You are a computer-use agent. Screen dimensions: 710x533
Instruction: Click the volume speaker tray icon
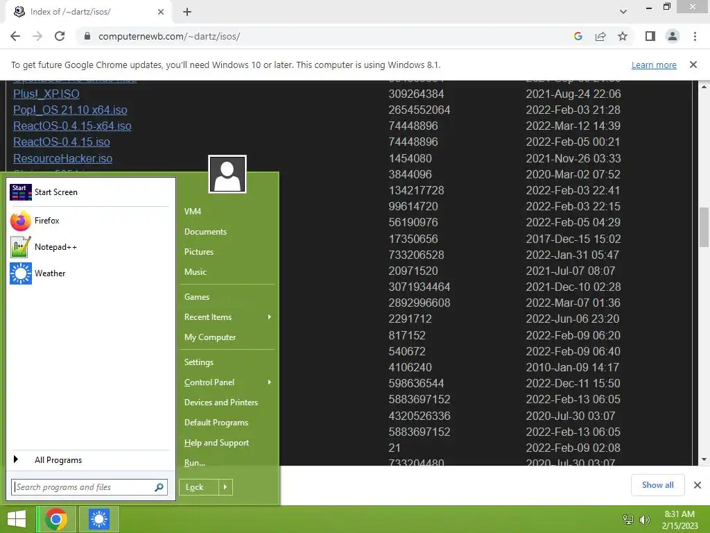(x=644, y=519)
